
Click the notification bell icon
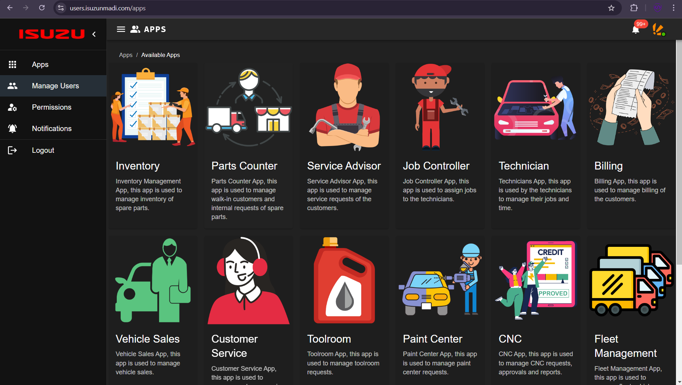(x=636, y=30)
